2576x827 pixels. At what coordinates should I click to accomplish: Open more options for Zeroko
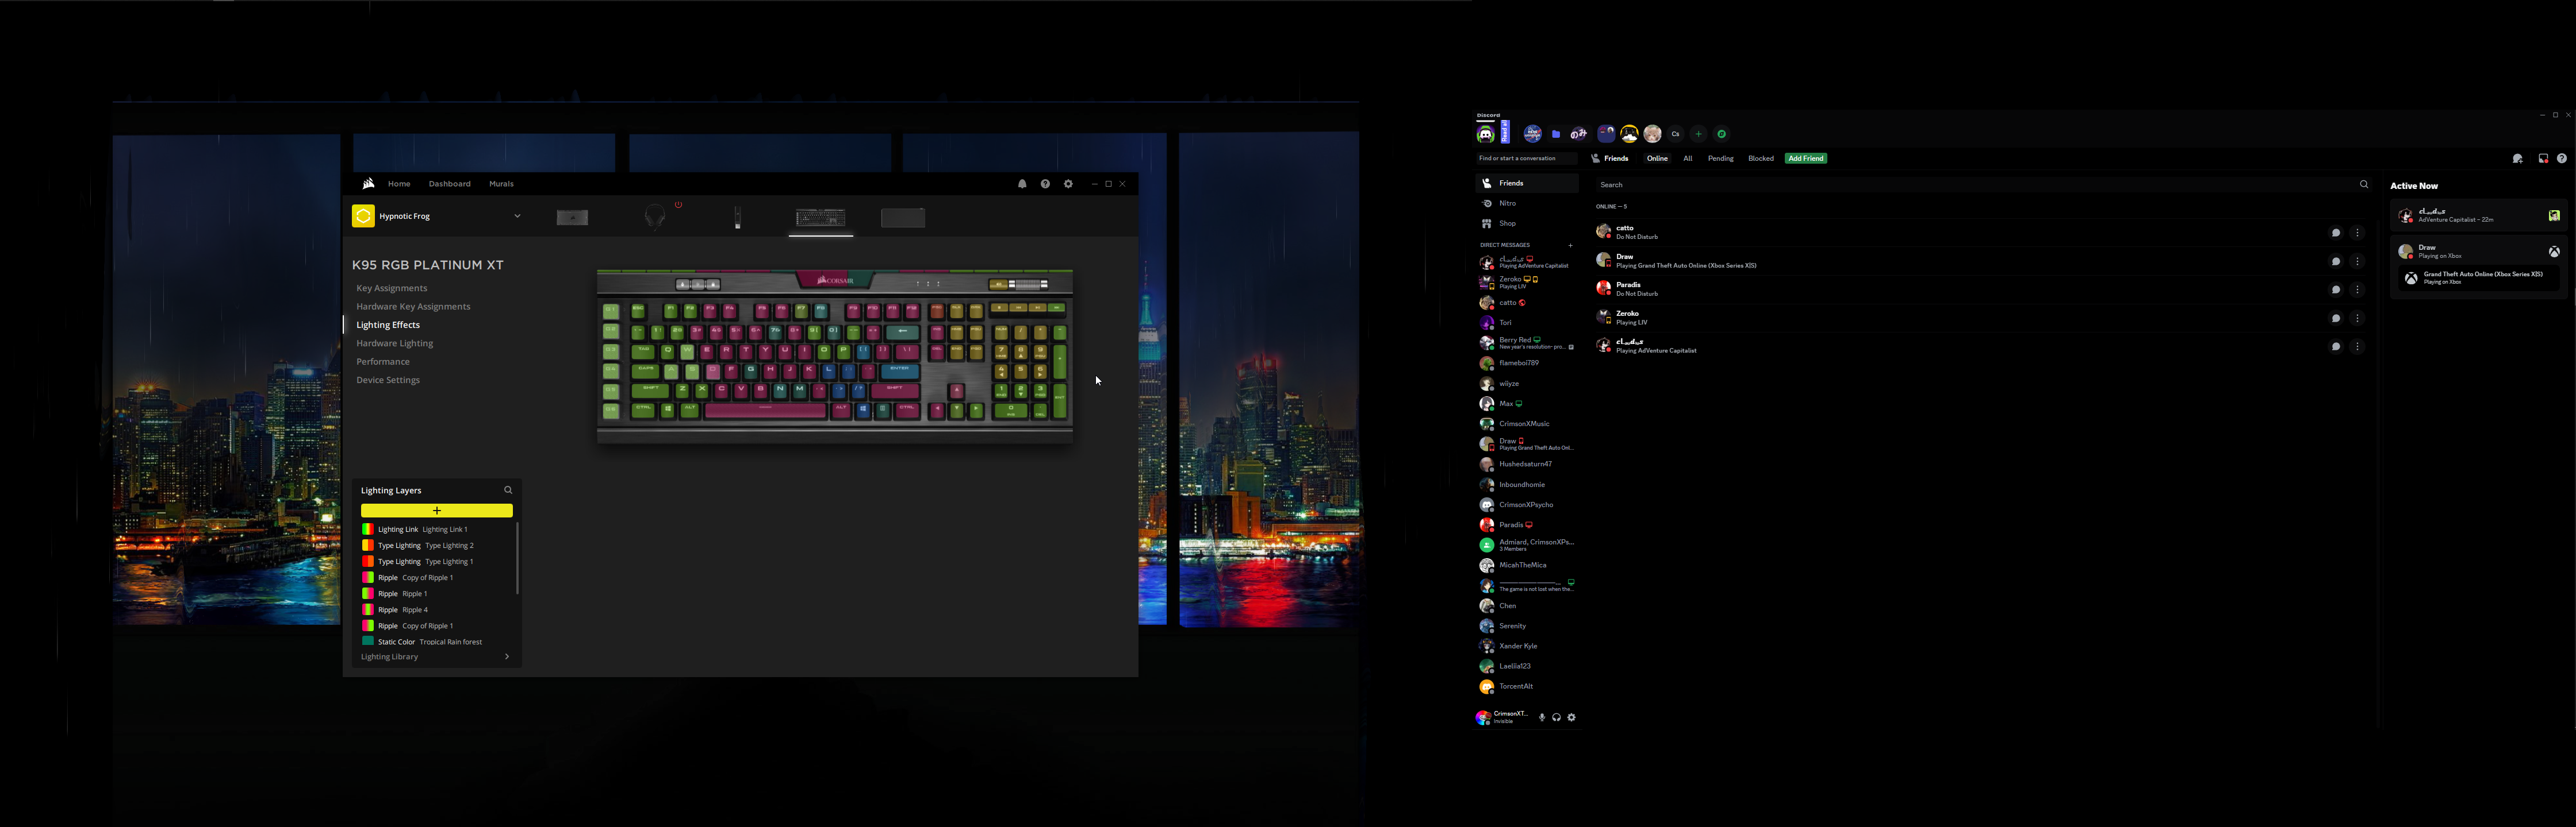click(2358, 319)
